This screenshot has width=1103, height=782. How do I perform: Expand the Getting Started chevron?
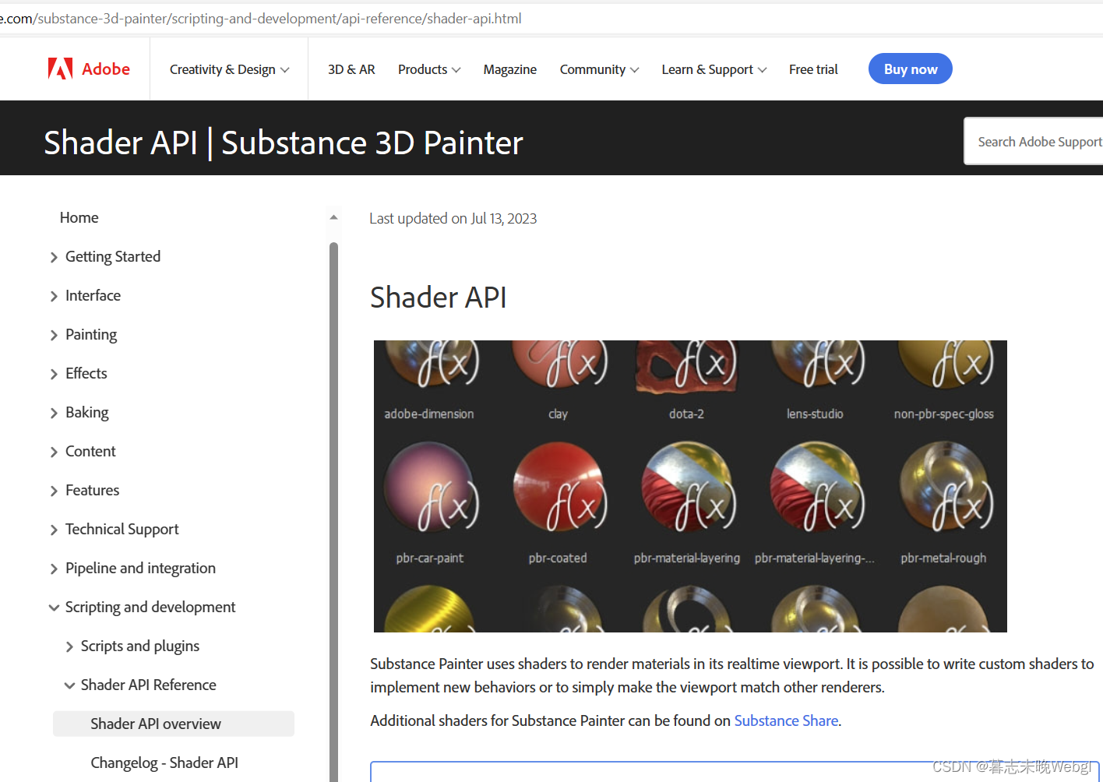[x=54, y=257]
